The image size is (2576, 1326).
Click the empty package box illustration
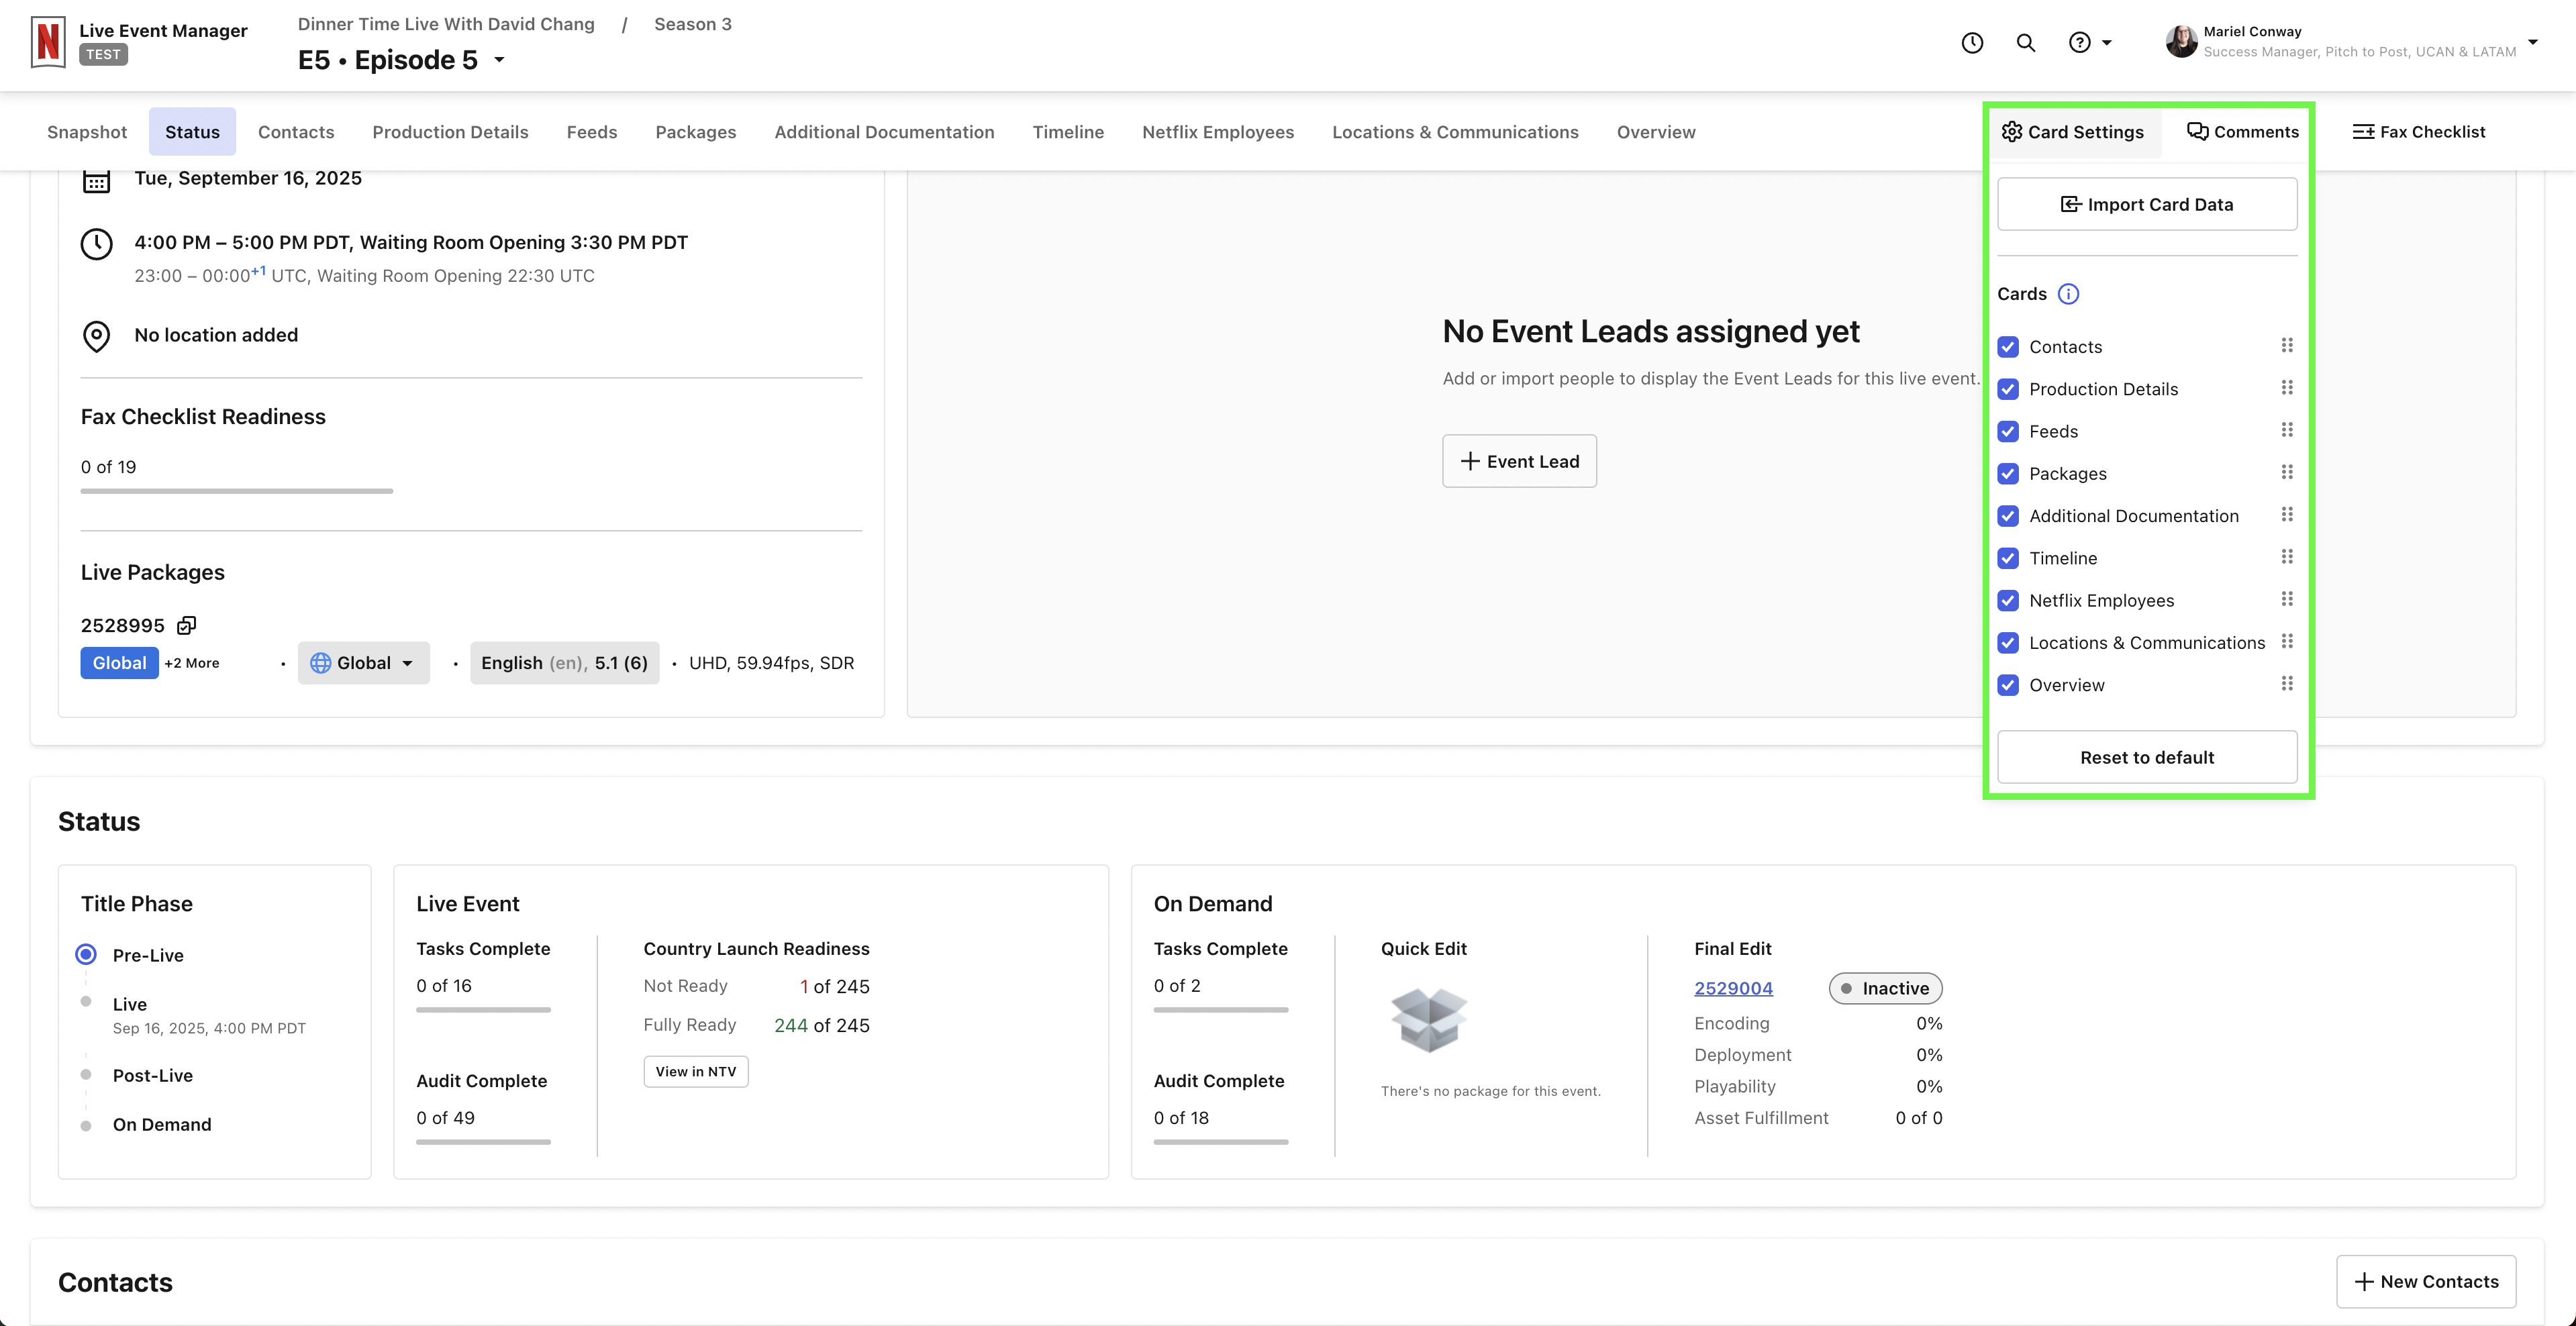coord(1428,1019)
